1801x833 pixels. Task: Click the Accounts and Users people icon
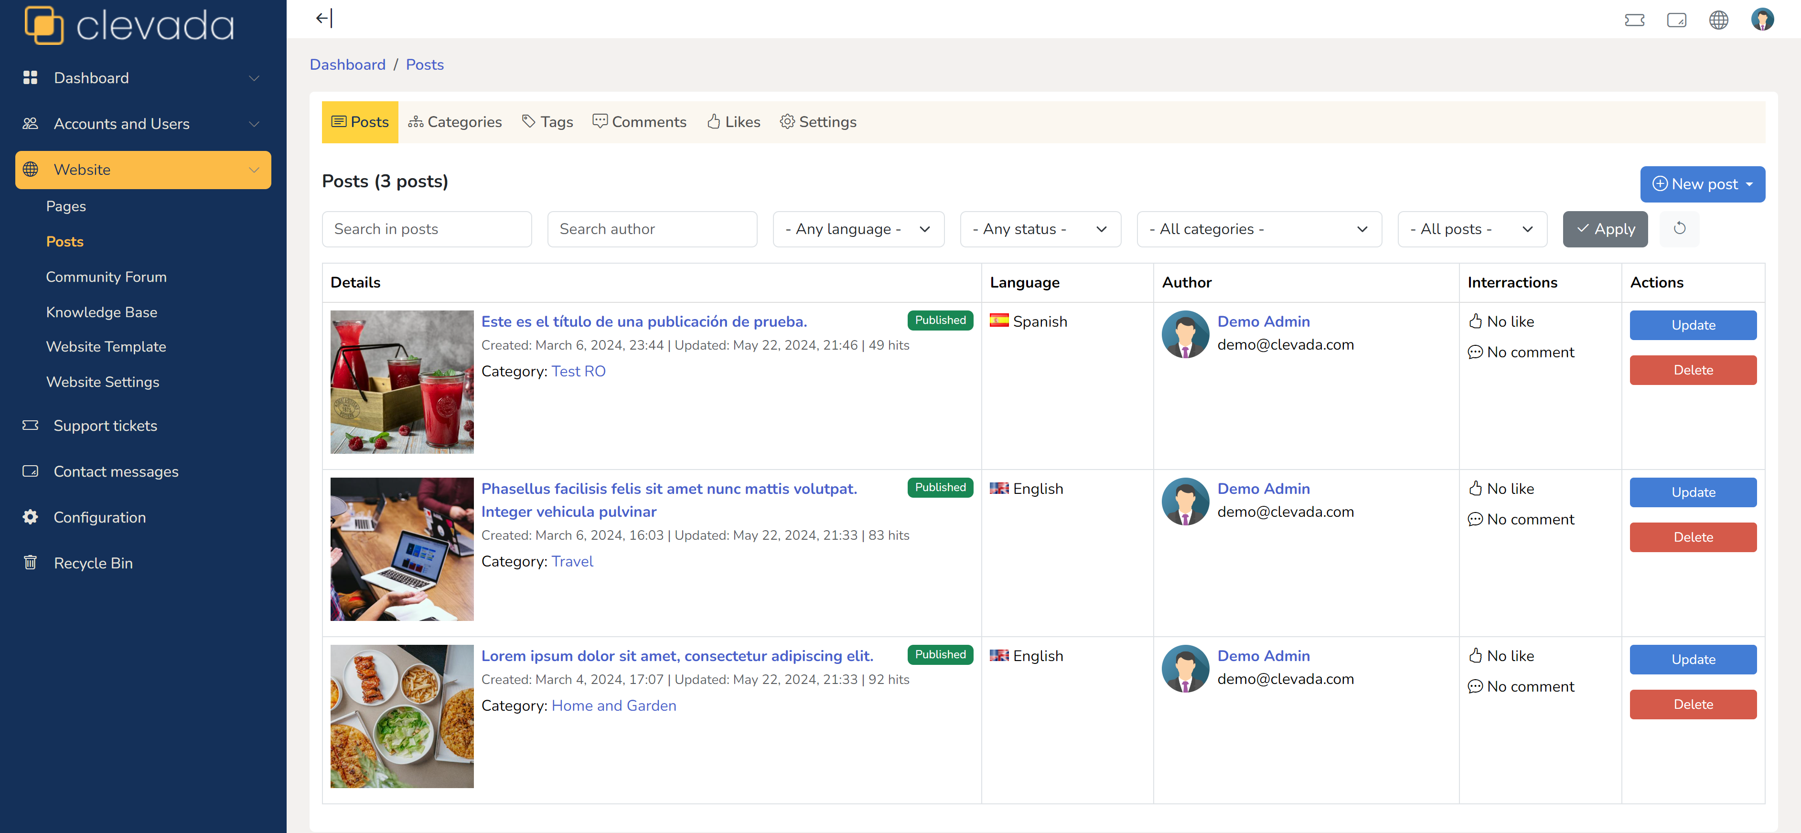(x=30, y=124)
